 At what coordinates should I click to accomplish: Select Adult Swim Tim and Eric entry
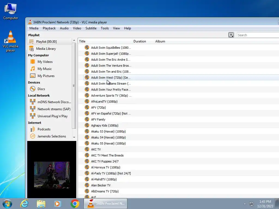pyautogui.click(x=111, y=72)
